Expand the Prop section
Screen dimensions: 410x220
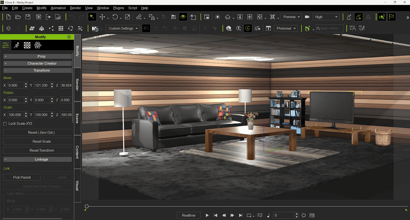pyautogui.click(x=38, y=56)
